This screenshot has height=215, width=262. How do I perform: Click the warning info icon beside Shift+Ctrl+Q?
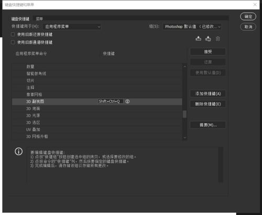tap(127, 101)
